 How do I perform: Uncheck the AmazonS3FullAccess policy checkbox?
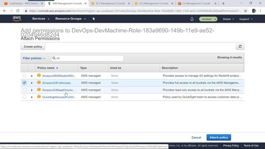click(x=24, y=83)
